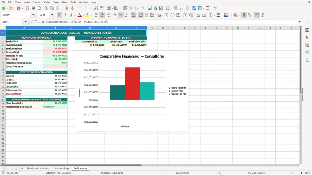Click the Export as PDF icon
This screenshot has width=312, height=175.
click(28, 8)
